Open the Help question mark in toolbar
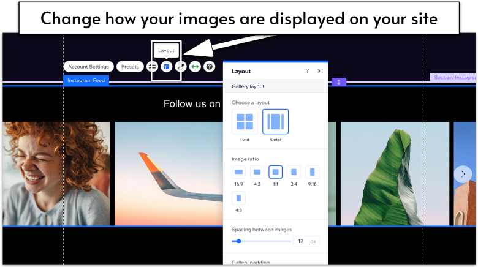The width and height of the screenshot is (478, 267). coord(210,66)
